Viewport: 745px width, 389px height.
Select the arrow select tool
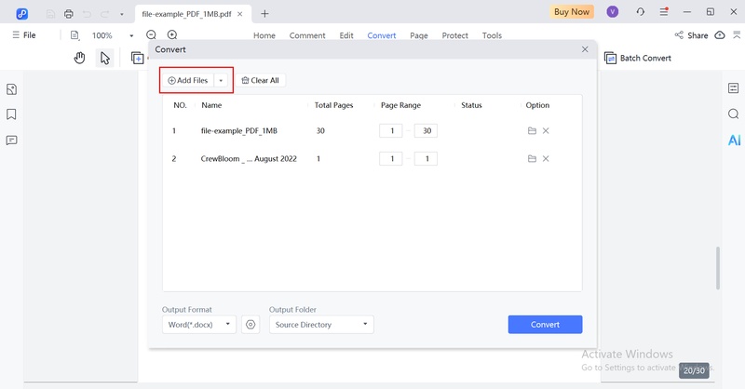pyautogui.click(x=105, y=58)
